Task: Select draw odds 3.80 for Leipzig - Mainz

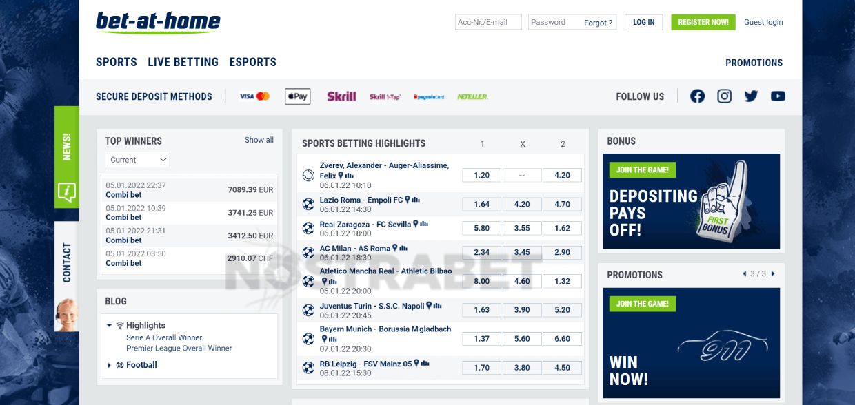Action: (522, 368)
